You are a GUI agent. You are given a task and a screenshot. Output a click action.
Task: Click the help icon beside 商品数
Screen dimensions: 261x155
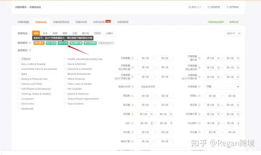point(132,96)
